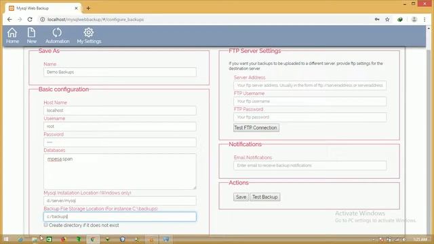The width and height of the screenshot is (434, 244).
Task: Open saved passwords key icon in address bar
Action: (x=377, y=20)
